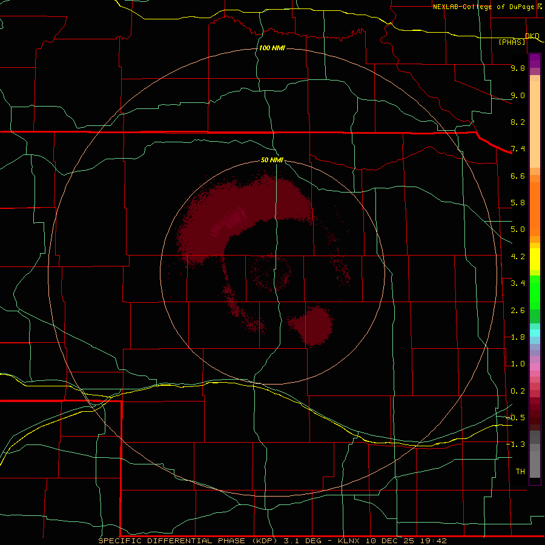Click the 6.6 value on the color scale
The image size is (545, 545).
pos(518,176)
